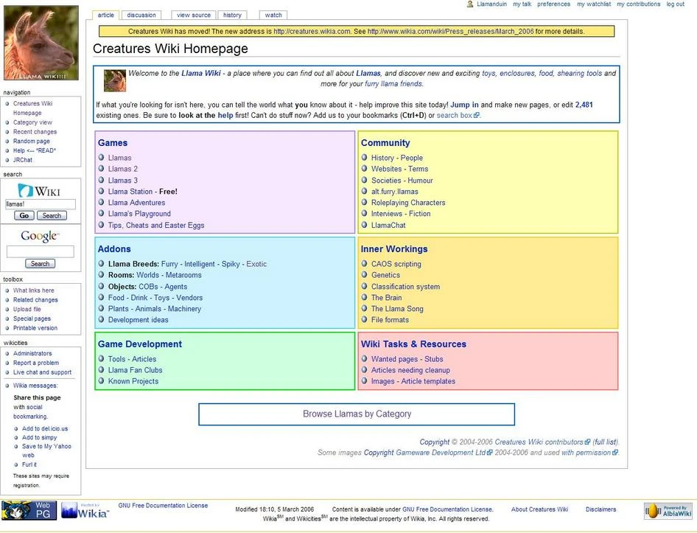This screenshot has width=697, height=533.
Task: Add this page to my watchlist via watch tab
Action: [273, 15]
